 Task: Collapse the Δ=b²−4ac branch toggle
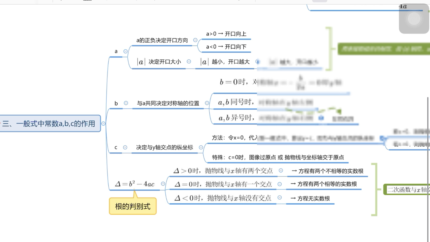[x=163, y=184]
